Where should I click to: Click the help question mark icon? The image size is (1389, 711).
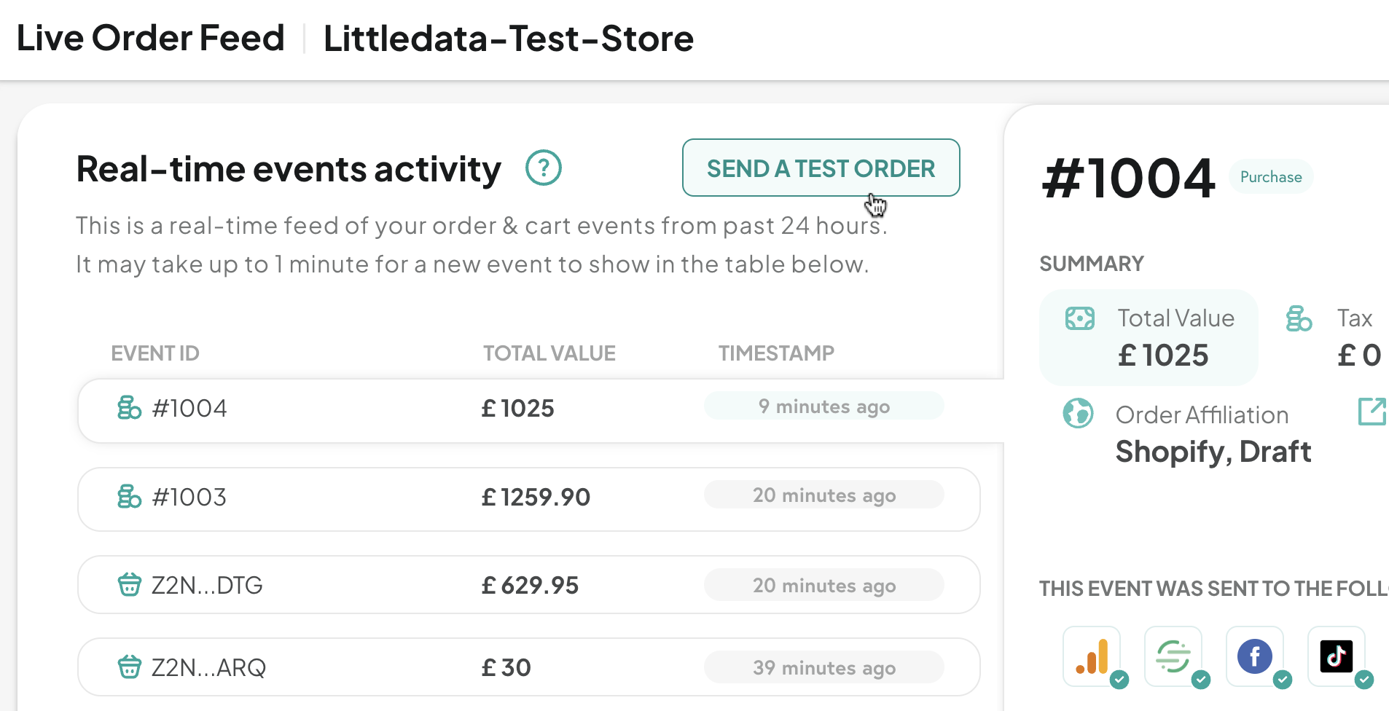point(544,168)
